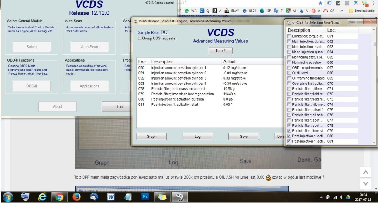
Task: Open the CR bookmark
Action: pyautogui.click(x=329, y=11)
